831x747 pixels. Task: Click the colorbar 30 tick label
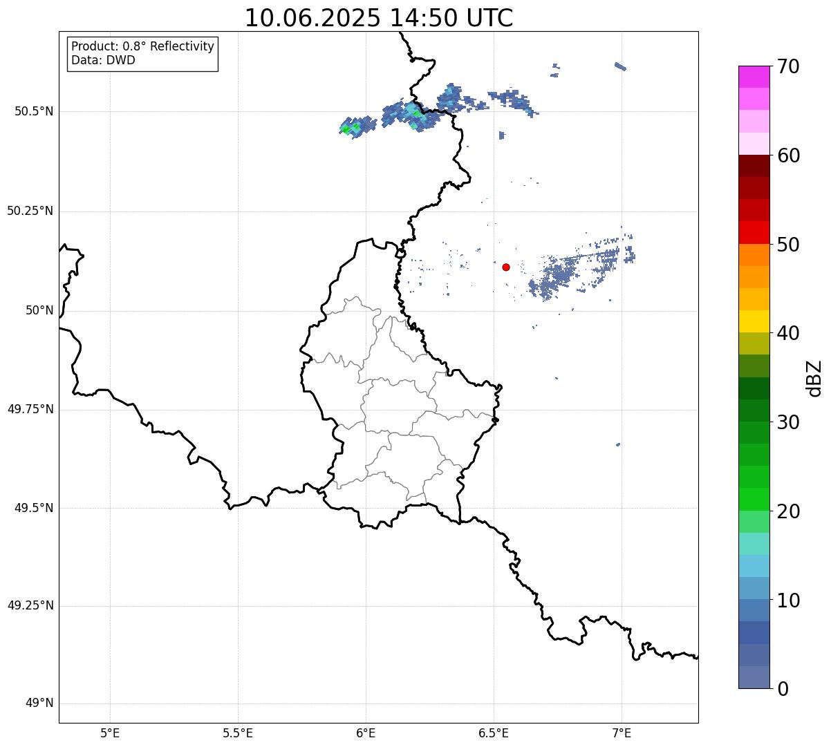788,422
